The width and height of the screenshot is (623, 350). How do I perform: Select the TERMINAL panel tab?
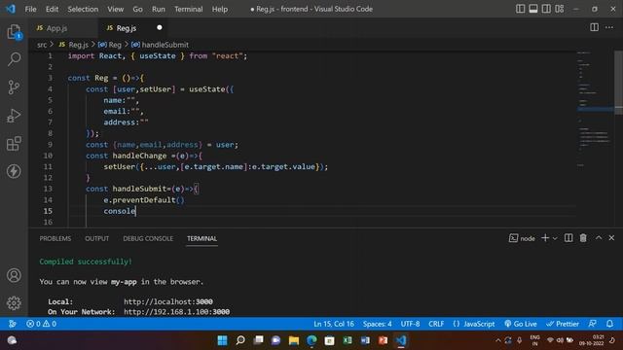tap(202, 238)
